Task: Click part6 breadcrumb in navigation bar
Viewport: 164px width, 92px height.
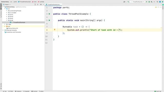Action: point(15,2)
